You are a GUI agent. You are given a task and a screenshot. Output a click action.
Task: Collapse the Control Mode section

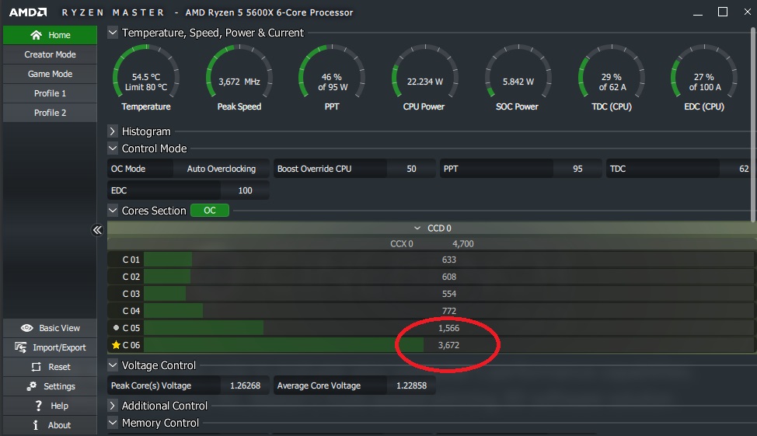pos(113,148)
